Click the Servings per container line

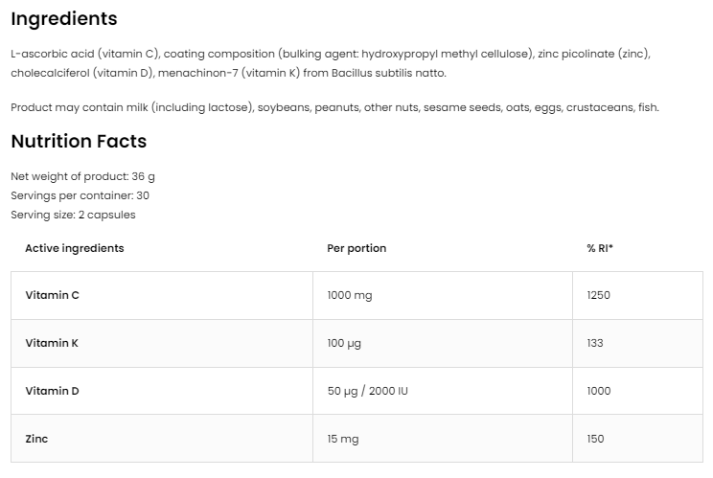pos(80,195)
